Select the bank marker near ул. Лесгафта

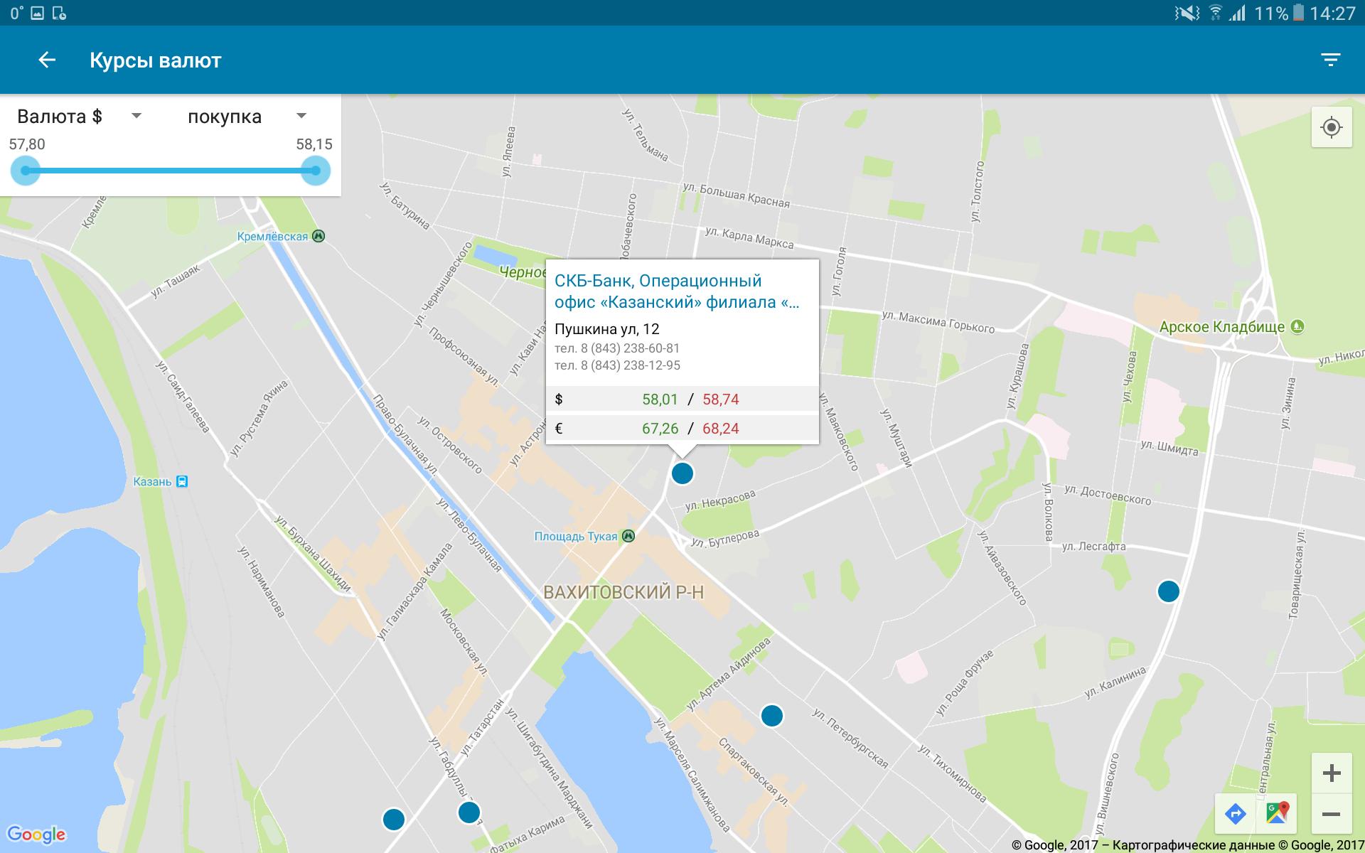click(1169, 591)
